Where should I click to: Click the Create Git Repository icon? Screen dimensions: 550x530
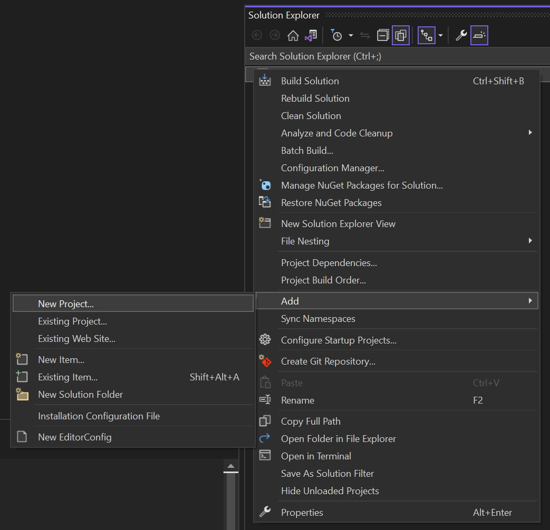tap(265, 361)
